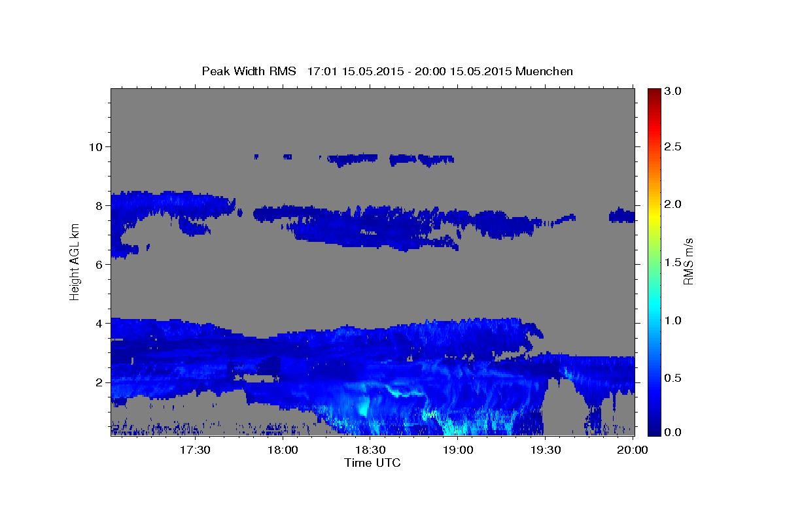Click the height tick label 2
The image size is (785, 523).
(101, 382)
